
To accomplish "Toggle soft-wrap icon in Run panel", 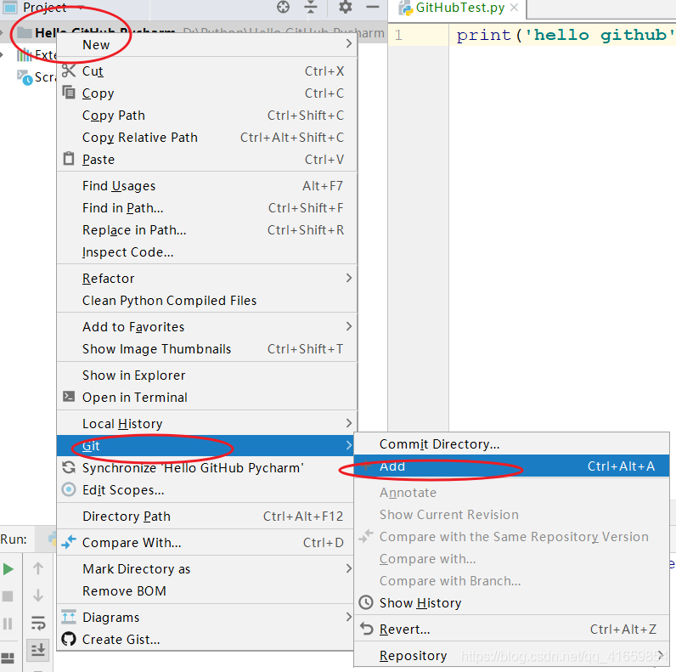I will [38, 624].
